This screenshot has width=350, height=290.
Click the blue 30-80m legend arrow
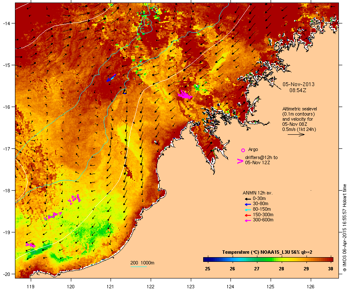(248, 204)
